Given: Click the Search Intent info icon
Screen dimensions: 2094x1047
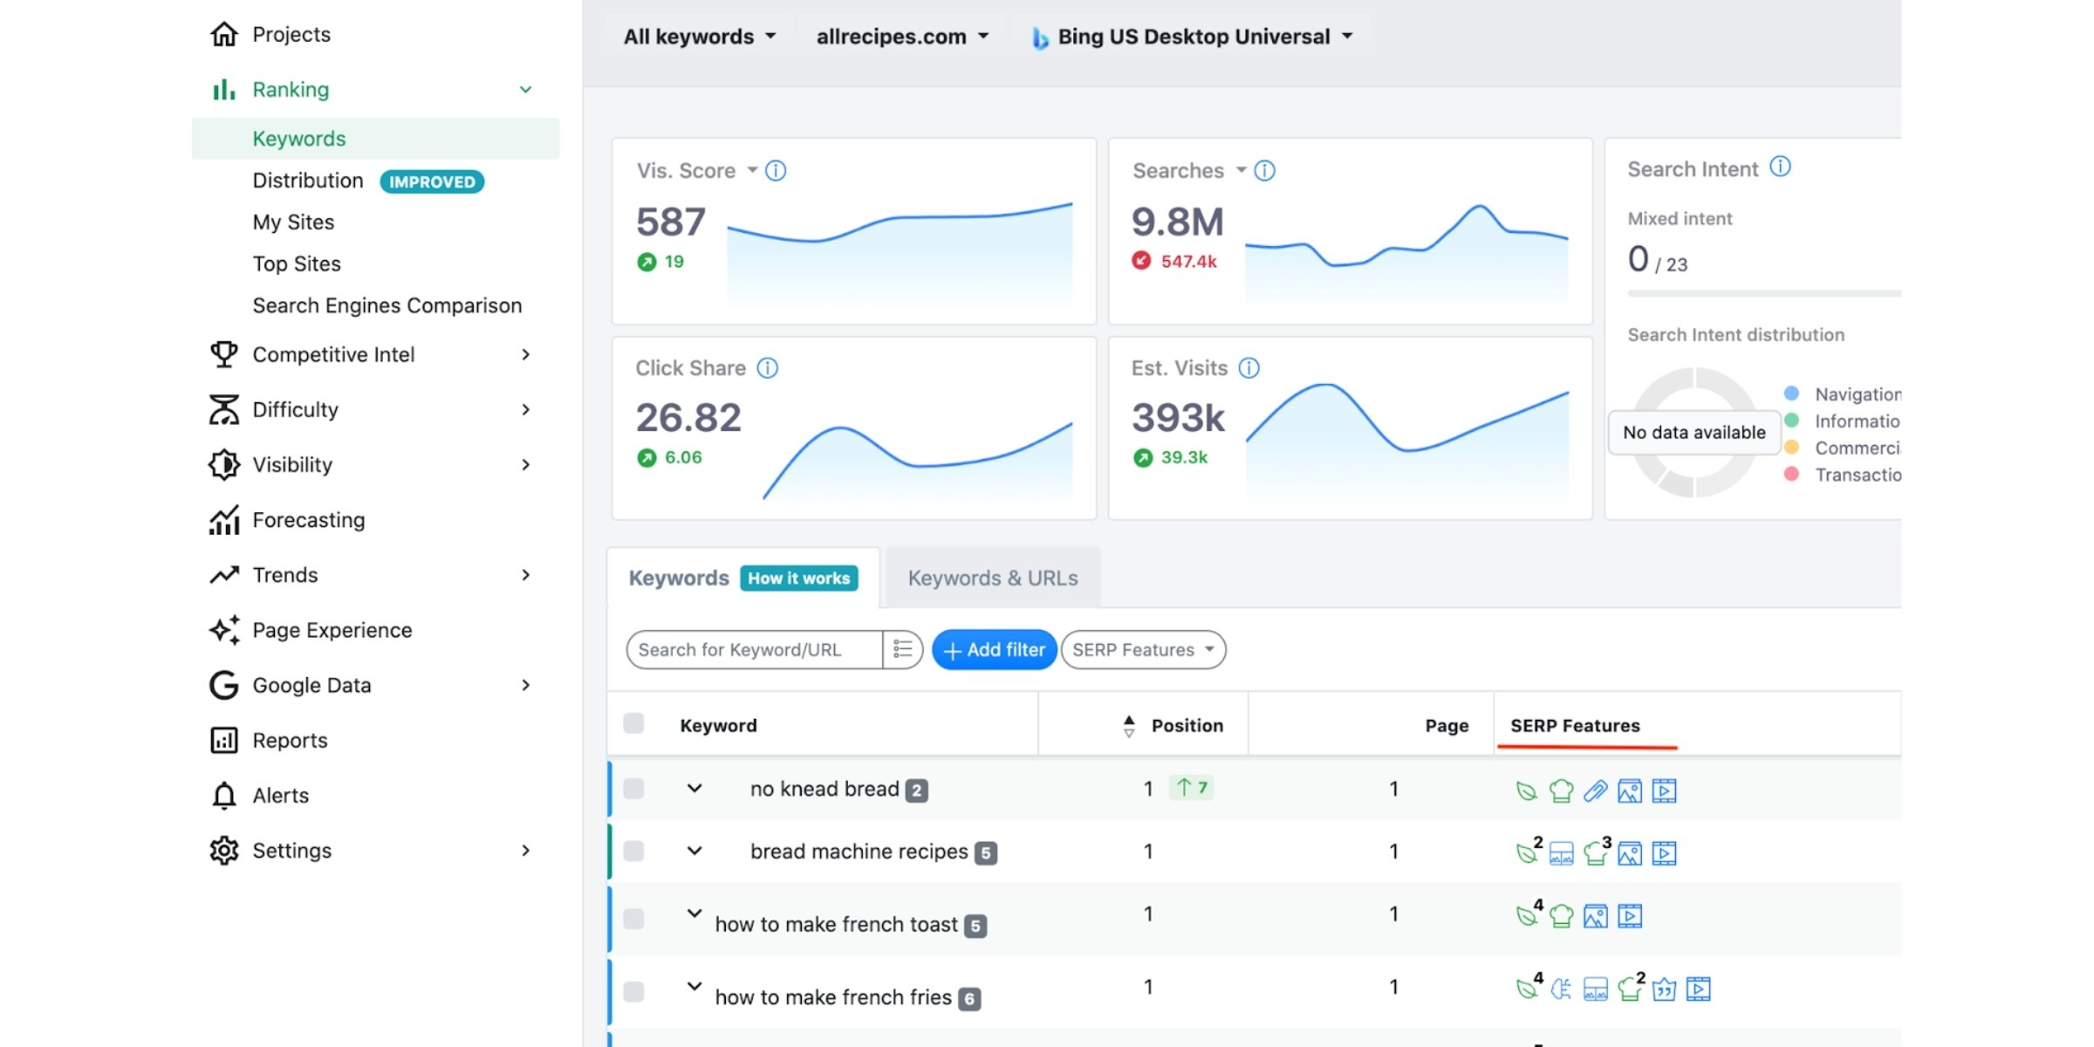Looking at the screenshot, I should pyautogui.click(x=1780, y=167).
